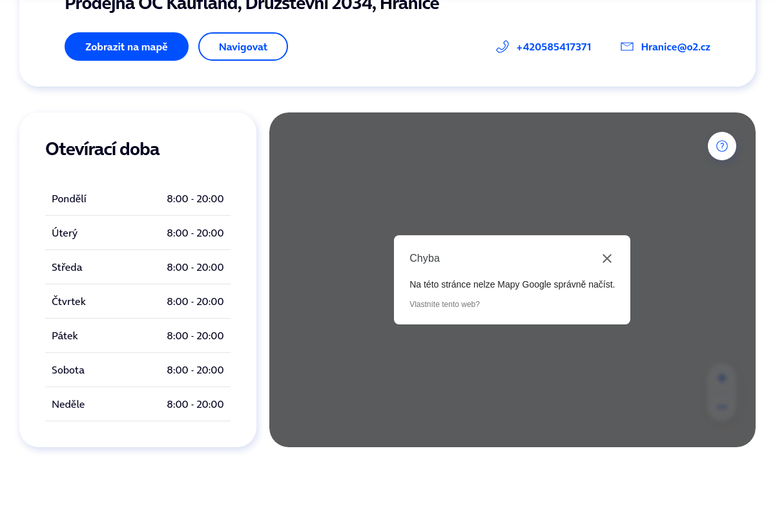This screenshot has width=775, height=517.
Task: Click the Google Maps error message text
Action: click(512, 284)
